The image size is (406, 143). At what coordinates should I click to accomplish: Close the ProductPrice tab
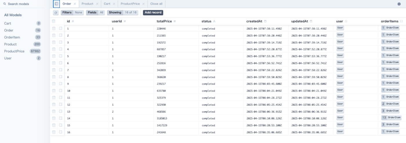[x=144, y=4]
